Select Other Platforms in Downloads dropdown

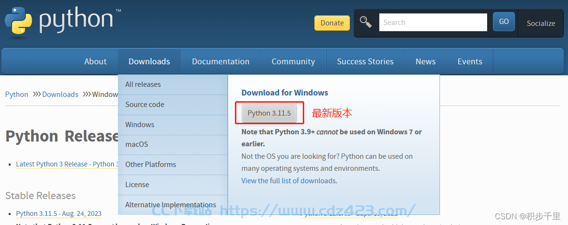click(173, 165)
